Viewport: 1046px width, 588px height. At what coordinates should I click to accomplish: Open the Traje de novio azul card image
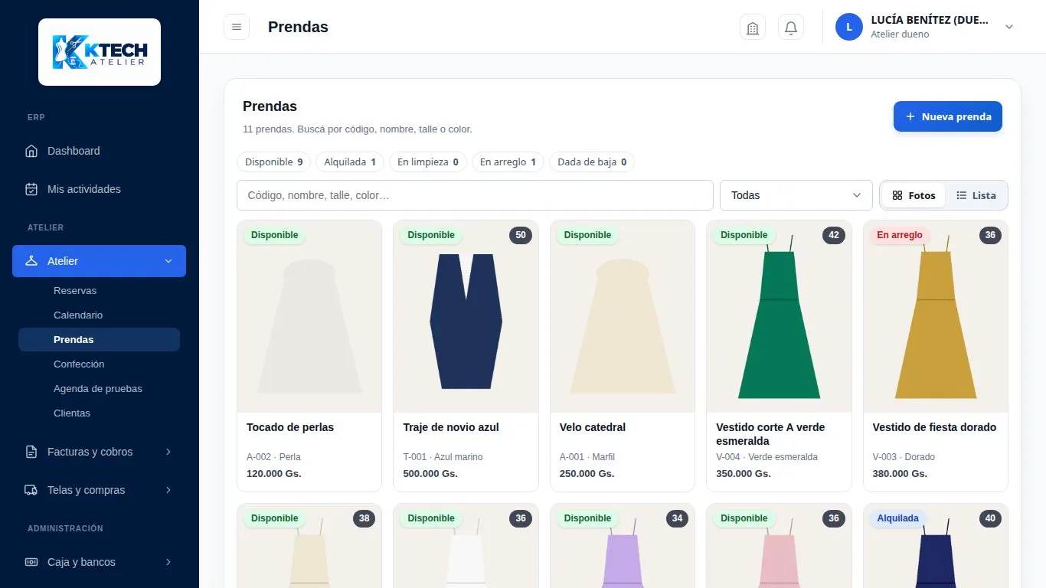(x=466, y=317)
